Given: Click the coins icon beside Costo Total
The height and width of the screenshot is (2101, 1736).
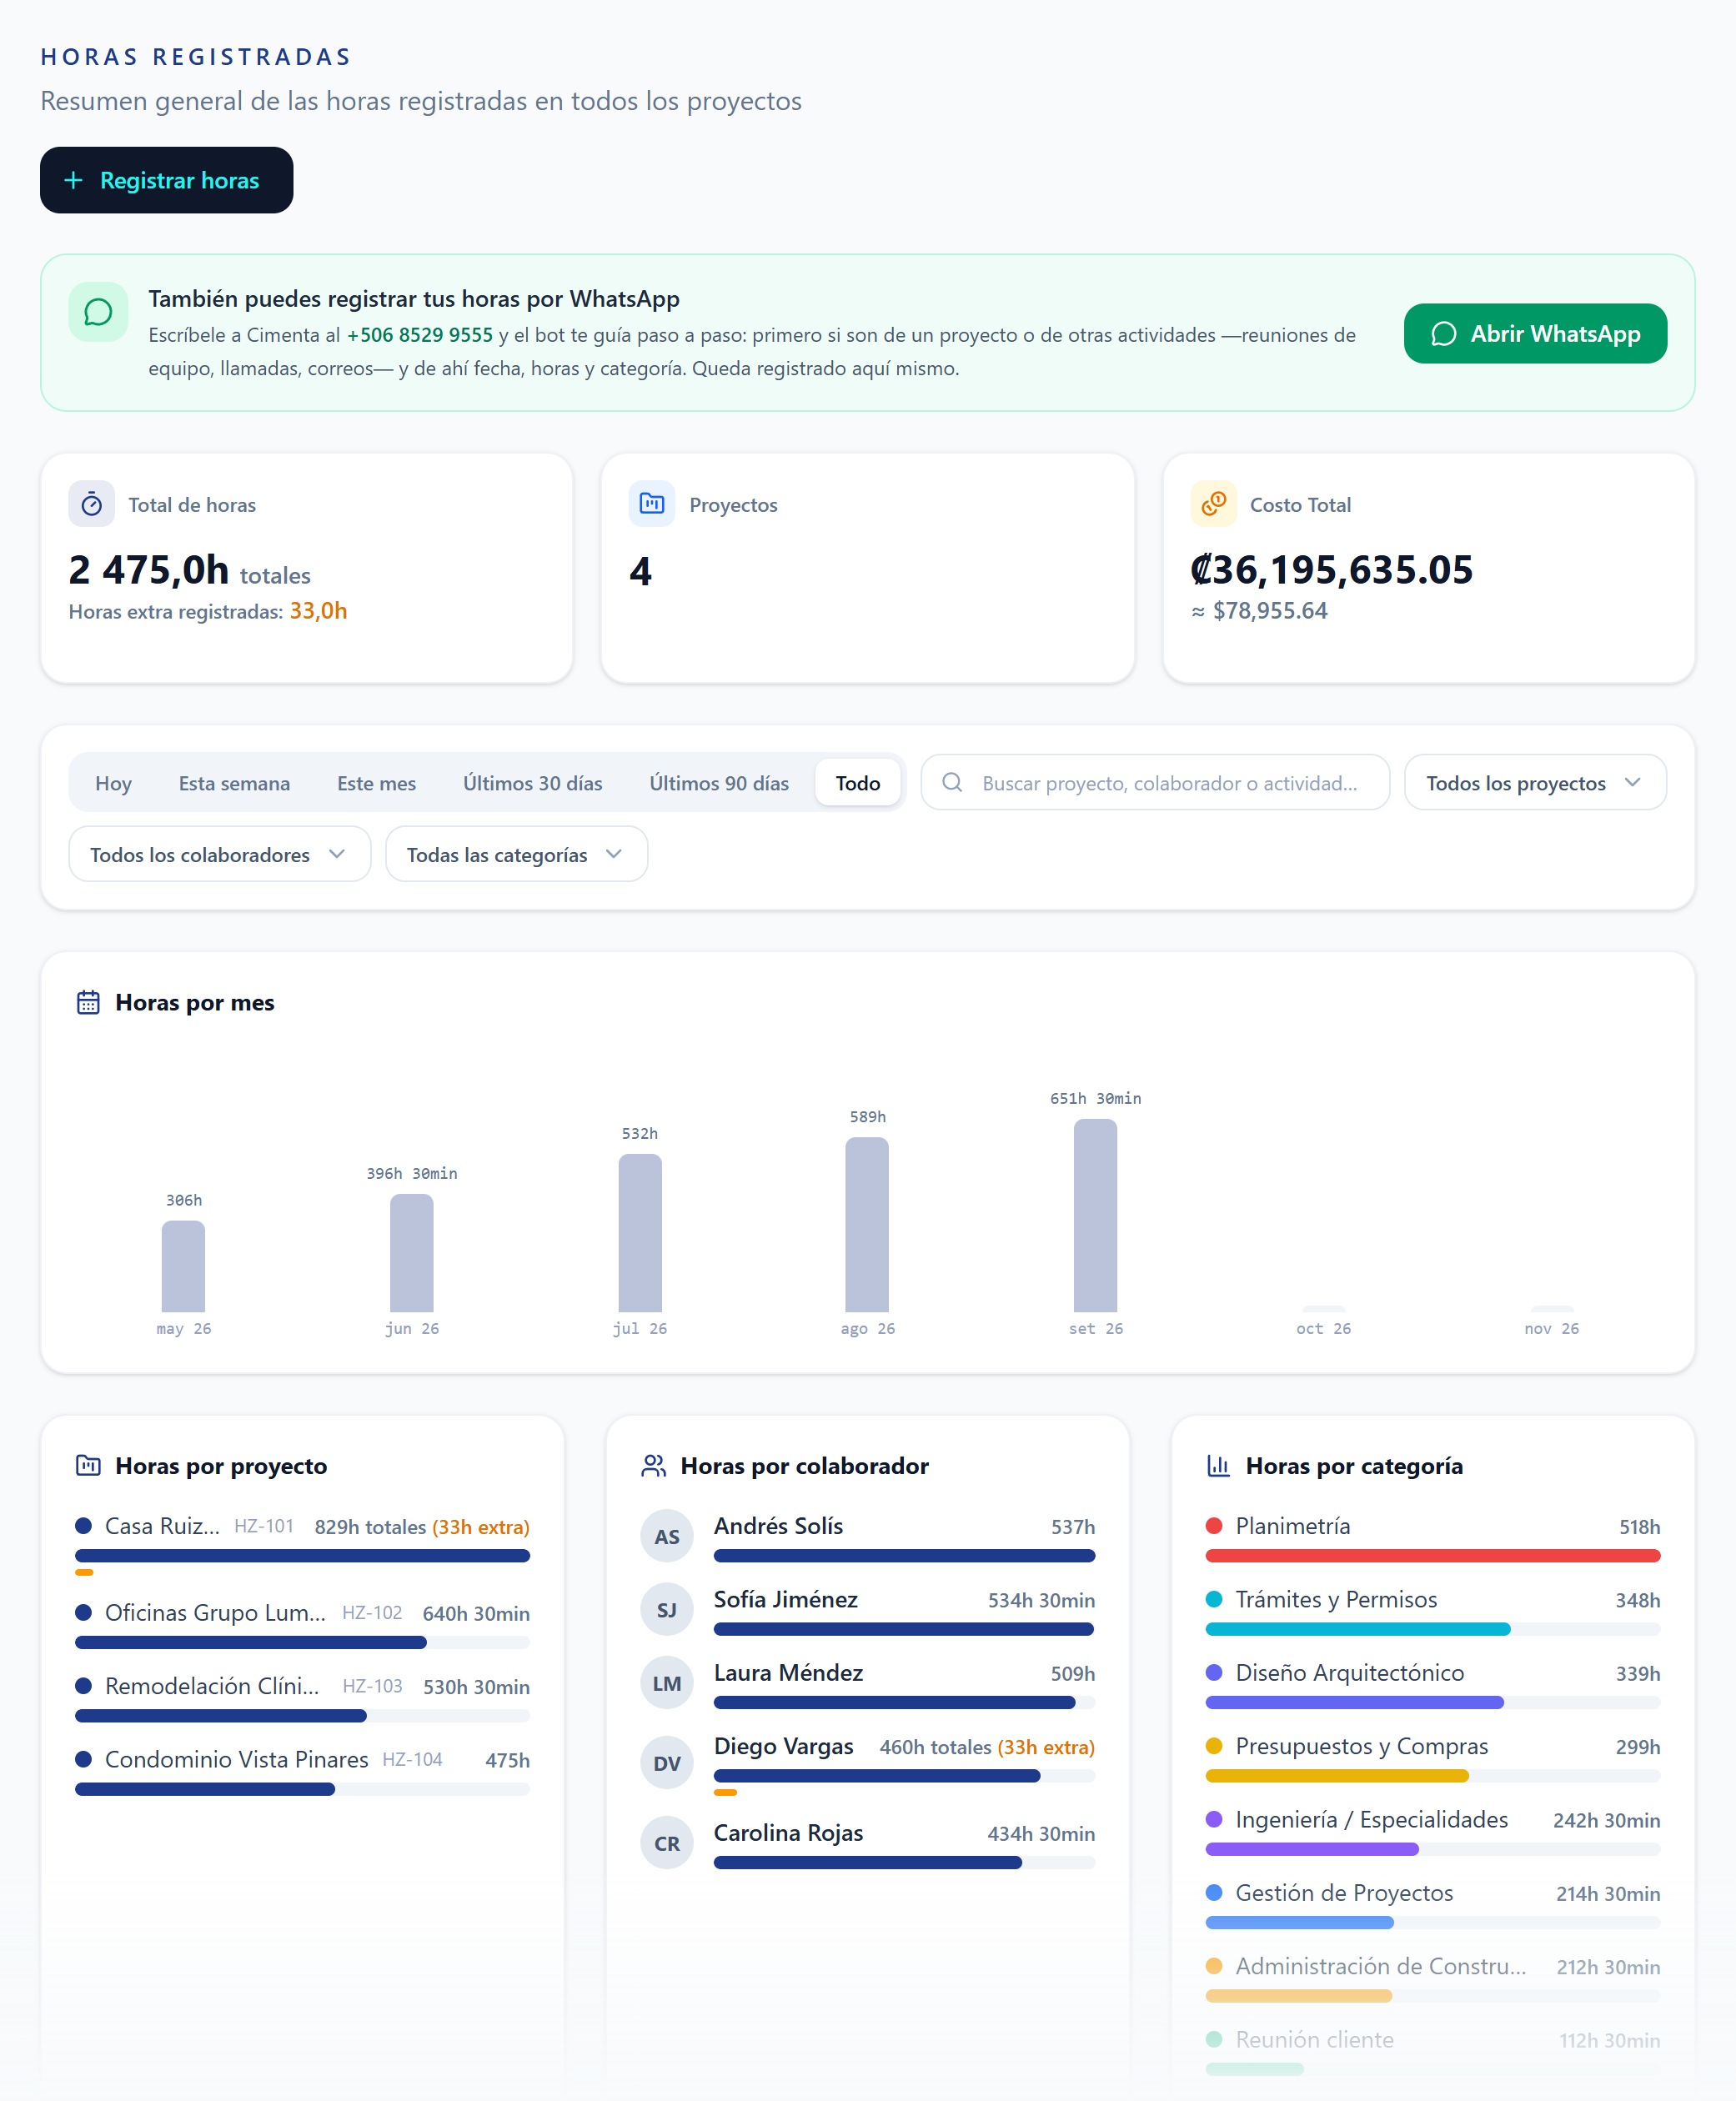Looking at the screenshot, I should coord(1213,503).
